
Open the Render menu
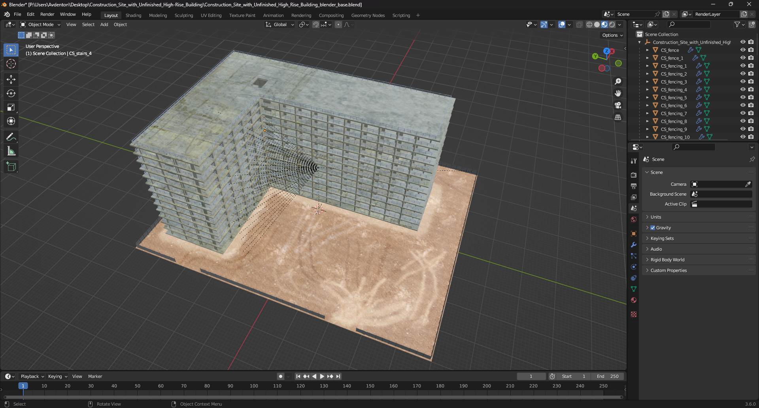47,14
